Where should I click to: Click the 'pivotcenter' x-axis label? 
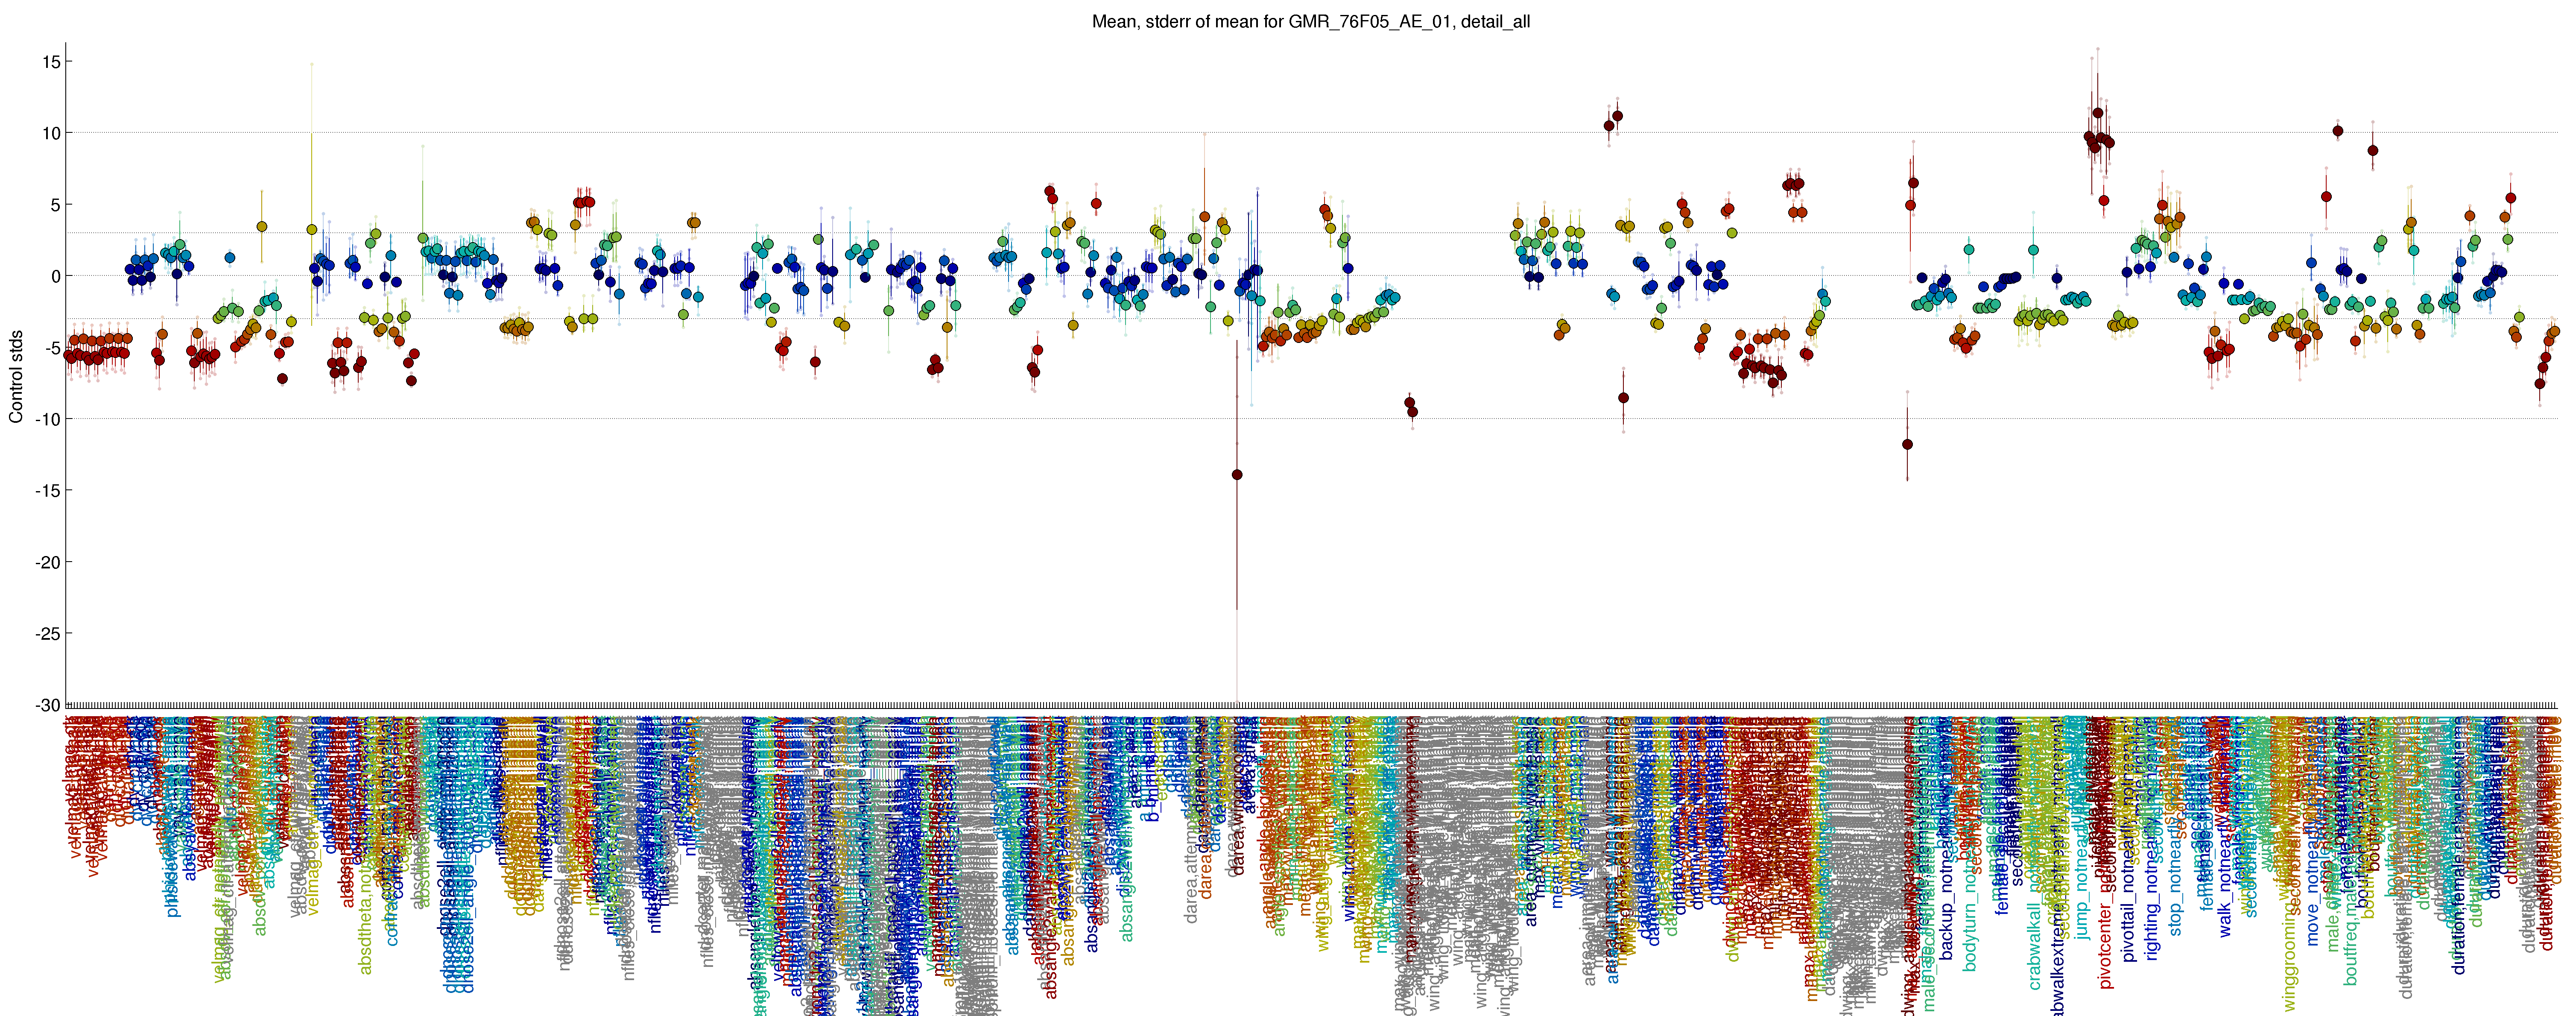pos(2106,945)
